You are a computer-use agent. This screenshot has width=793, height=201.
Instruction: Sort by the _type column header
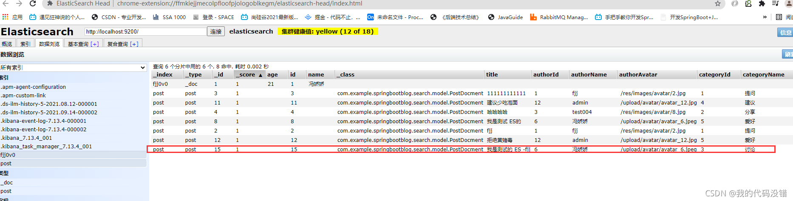click(x=198, y=74)
